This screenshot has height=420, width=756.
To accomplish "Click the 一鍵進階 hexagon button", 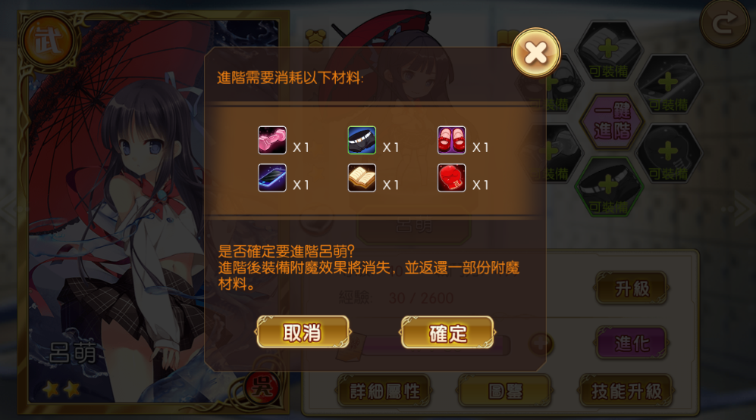I will (x=612, y=121).
